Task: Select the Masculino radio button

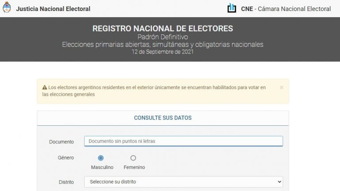Action: click(101, 158)
